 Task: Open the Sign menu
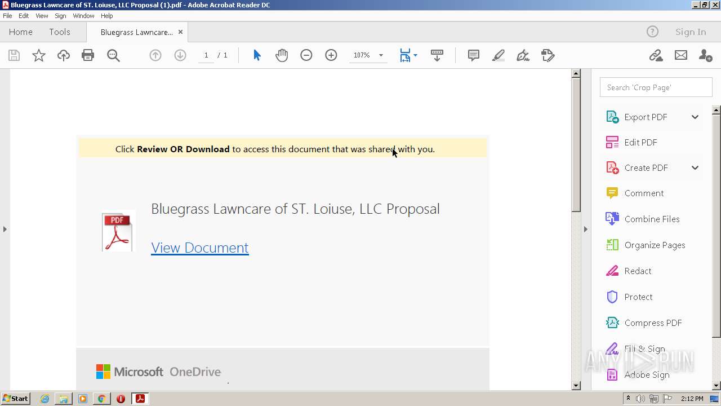pos(60,16)
